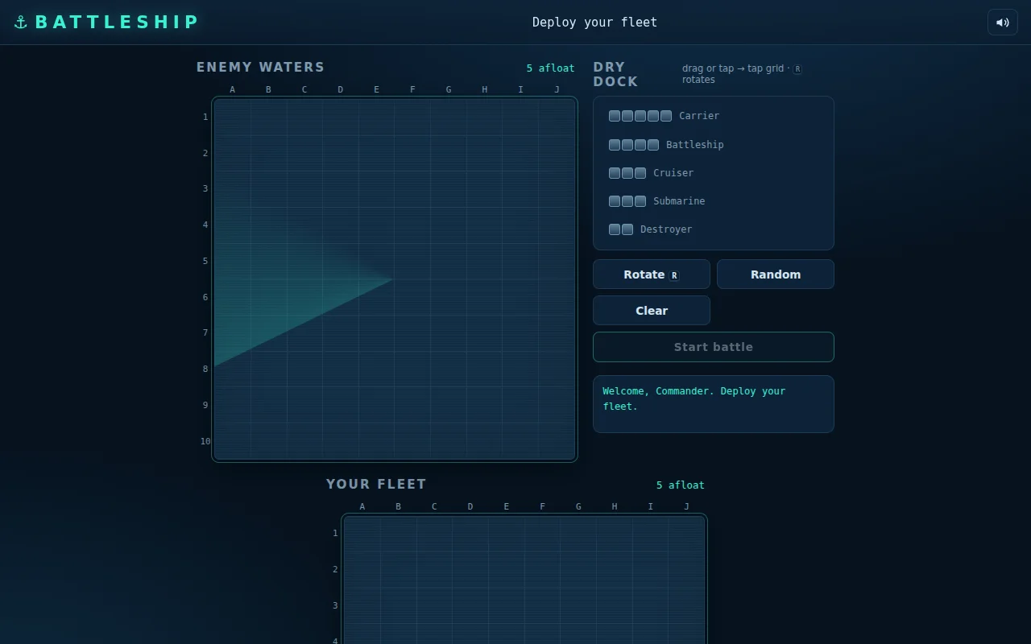Click cell H3 in Enemy Waters grid
1031x644 pixels.
[485, 189]
